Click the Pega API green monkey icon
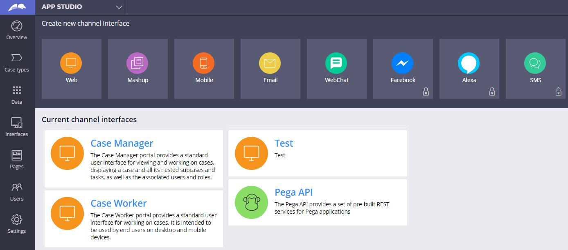This screenshot has height=250, width=568. point(251,202)
